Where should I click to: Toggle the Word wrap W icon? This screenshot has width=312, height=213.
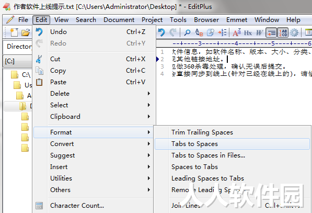coord(259,32)
